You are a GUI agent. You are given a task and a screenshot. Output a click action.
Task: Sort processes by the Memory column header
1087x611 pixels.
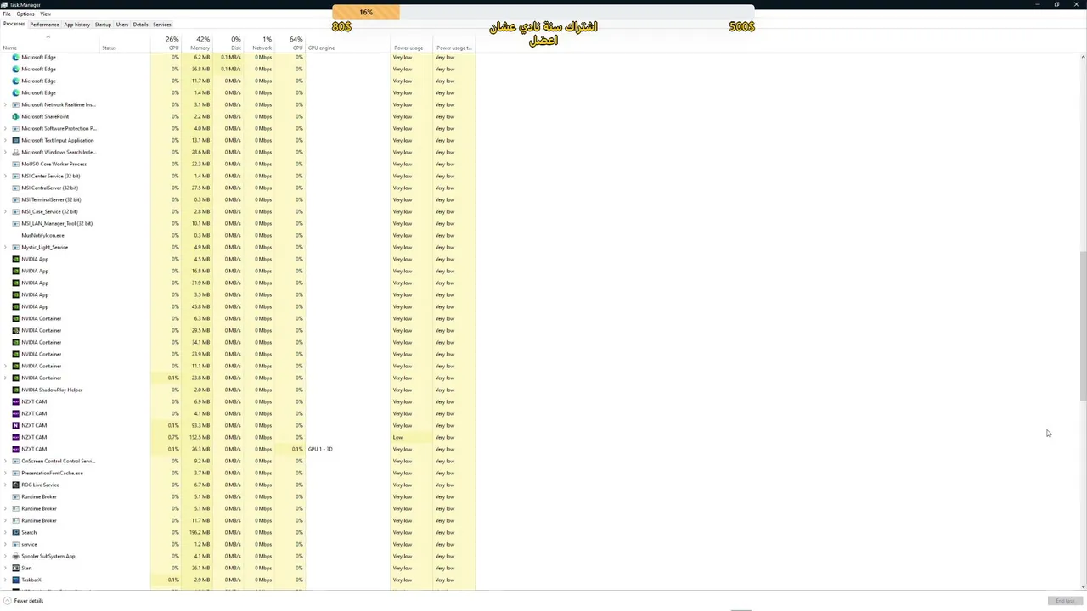pyautogui.click(x=196, y=43)
